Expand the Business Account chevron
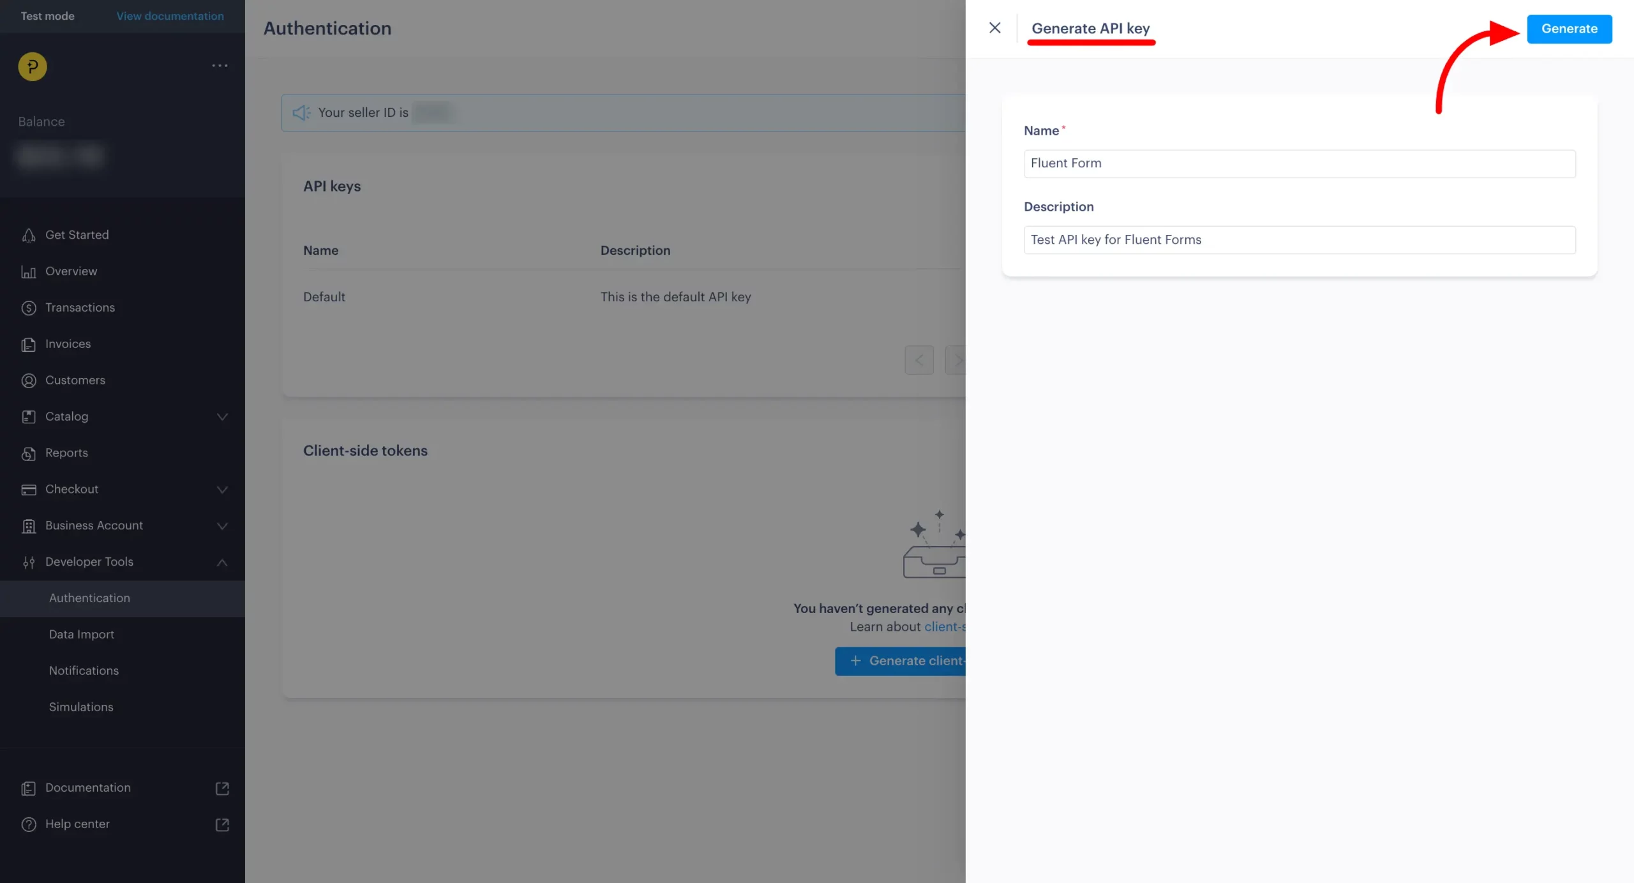The image size is (1634, 883). [222, 526]
